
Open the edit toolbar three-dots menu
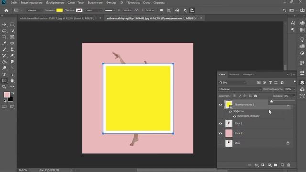click(12, 87)
